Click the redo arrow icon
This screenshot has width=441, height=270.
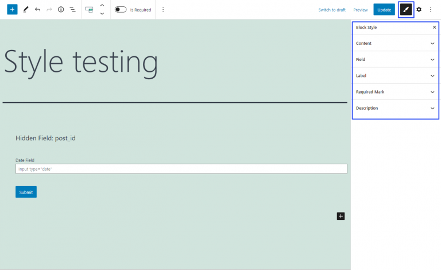[x=49, y=10]
